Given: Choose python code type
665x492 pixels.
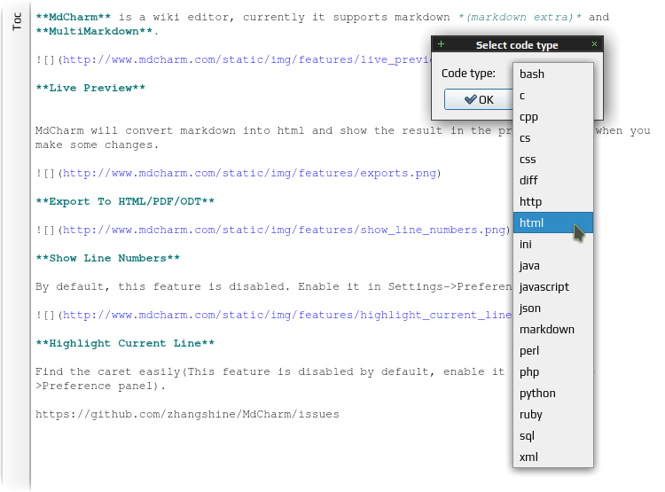Looking at the screenshot, I should coord(553,394).
